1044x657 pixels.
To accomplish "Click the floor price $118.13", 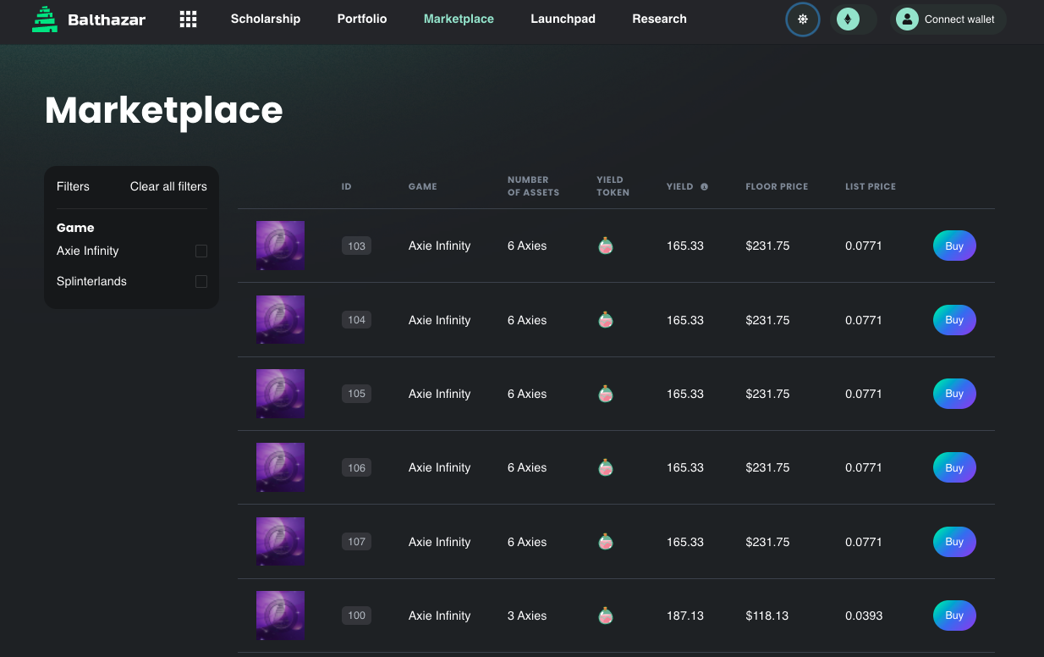I will point(767,616).
